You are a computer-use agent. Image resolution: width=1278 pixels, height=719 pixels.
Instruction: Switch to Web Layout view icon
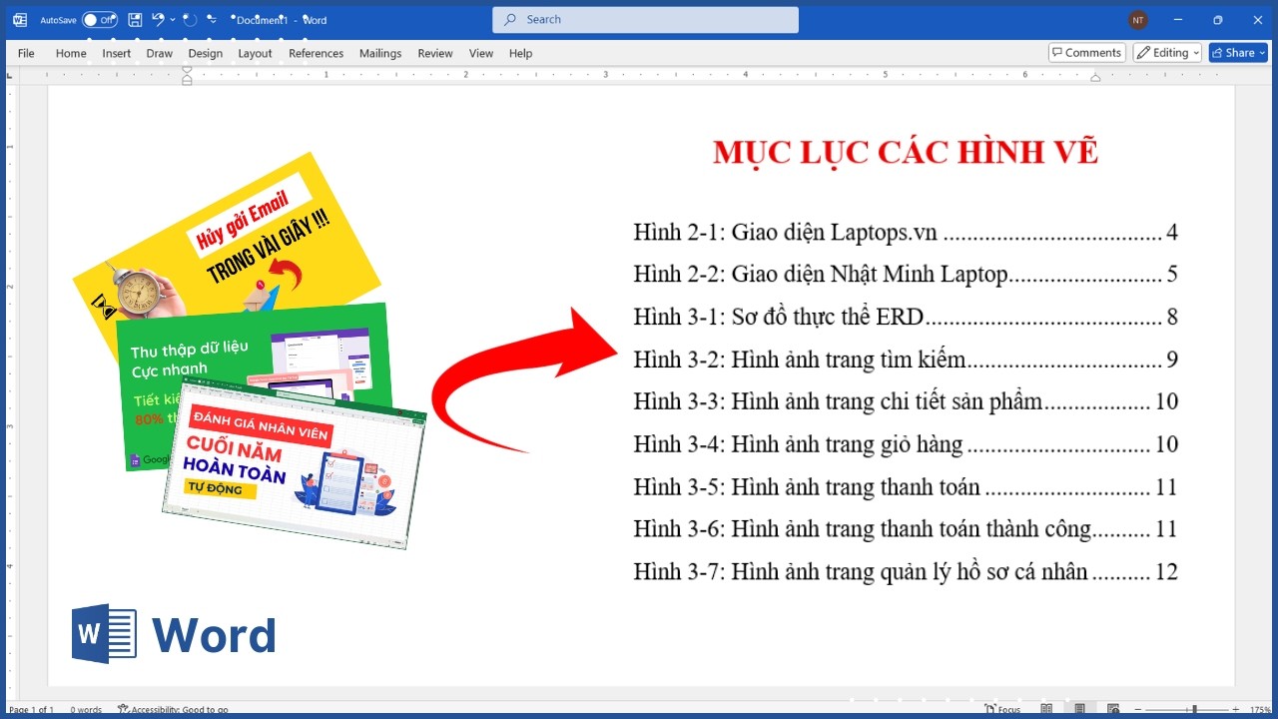pos(1113,709)
